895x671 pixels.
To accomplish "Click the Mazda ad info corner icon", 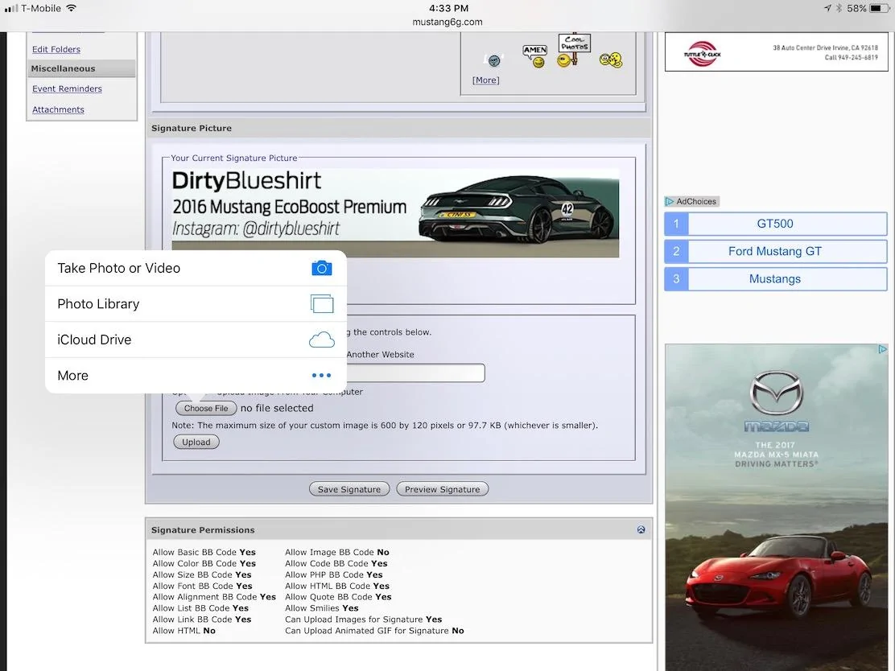I will [882, 349].
